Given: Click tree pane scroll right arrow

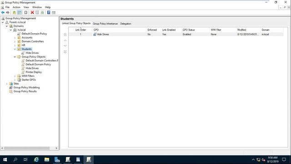Looking at the screenshot, I should click(x=56, y=148).
